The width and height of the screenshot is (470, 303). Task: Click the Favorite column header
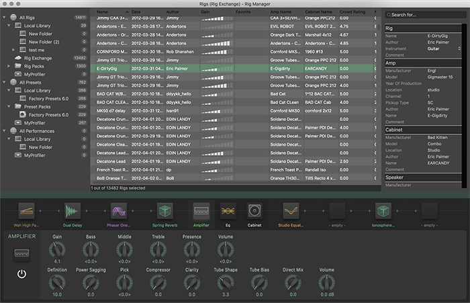pyautogui.click(x=252, y=12)
